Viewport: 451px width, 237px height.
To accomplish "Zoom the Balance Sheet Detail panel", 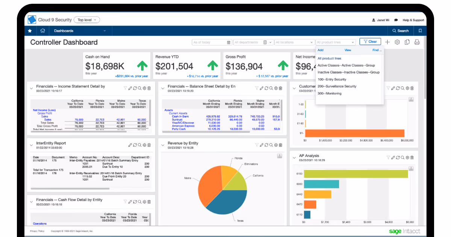I will (x=271, y=88).
